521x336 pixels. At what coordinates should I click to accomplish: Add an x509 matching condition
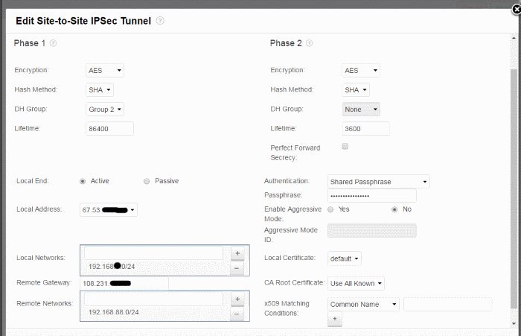(x=334, y=319)
